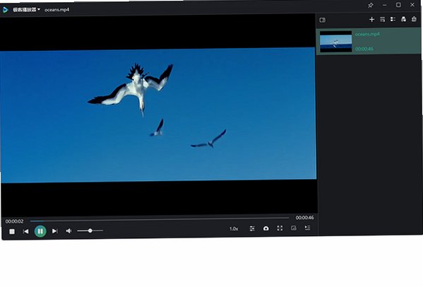Open the video adjustment settings sliders icon
This screenshot has width=423, height=287.
(x=252, y=229)
